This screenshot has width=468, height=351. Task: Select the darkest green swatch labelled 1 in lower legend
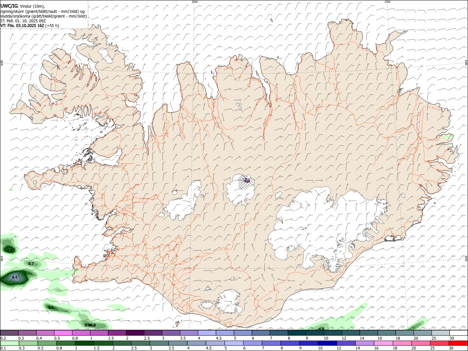84,343
